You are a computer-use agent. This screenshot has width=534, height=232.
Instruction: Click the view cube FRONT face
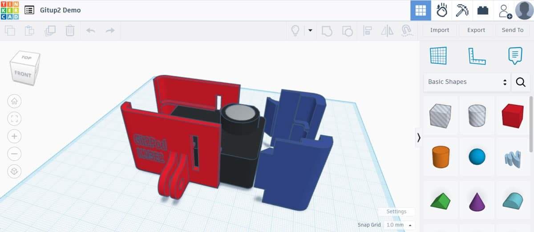pos(22,74)
